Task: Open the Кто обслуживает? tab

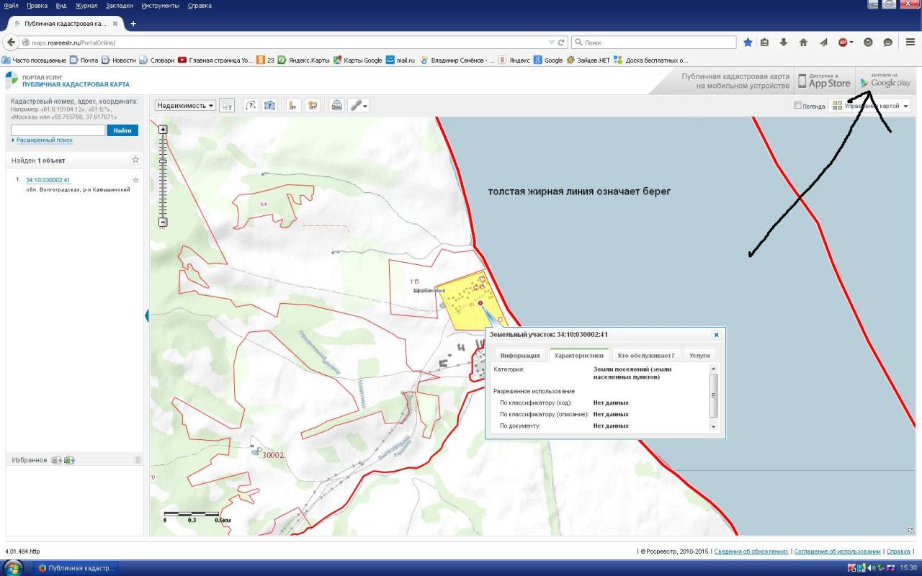Action: point(646,355)
